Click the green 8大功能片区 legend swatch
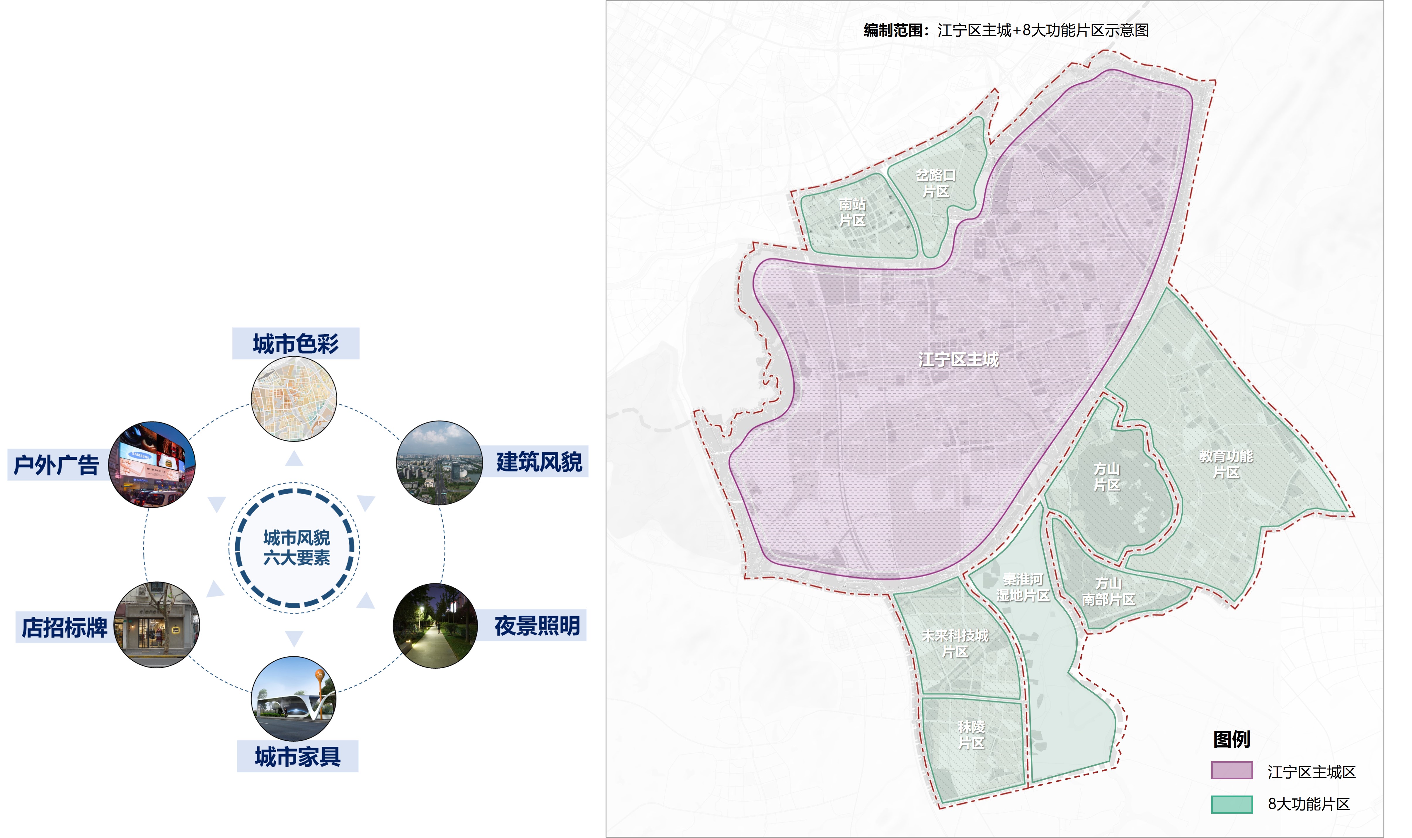Screen dimensions: 1412x838 pyautogui.click(x=1232, y=804)
